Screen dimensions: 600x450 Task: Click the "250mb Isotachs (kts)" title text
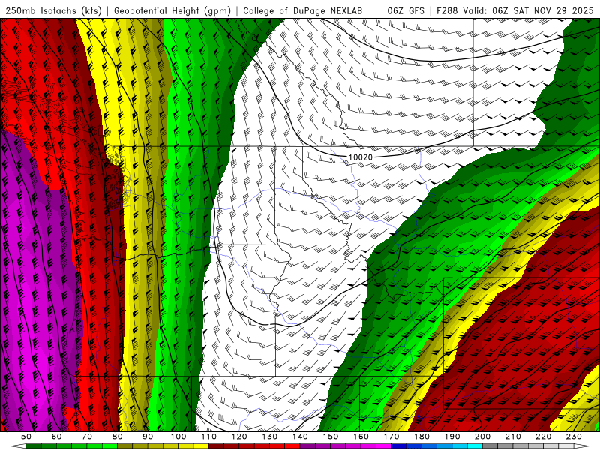coord(53,11)
